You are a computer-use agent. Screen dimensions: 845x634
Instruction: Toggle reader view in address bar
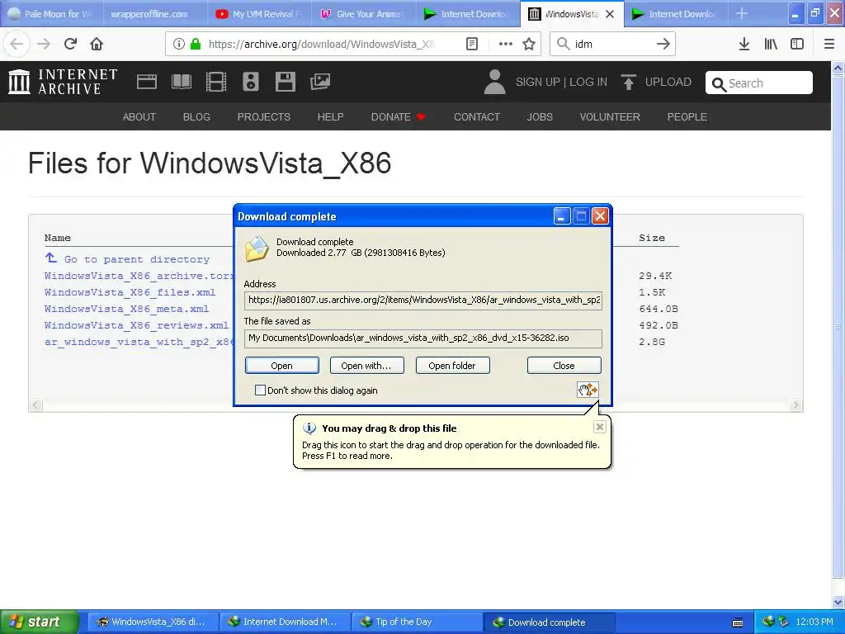pyautogui.click(x=471, y=44)
